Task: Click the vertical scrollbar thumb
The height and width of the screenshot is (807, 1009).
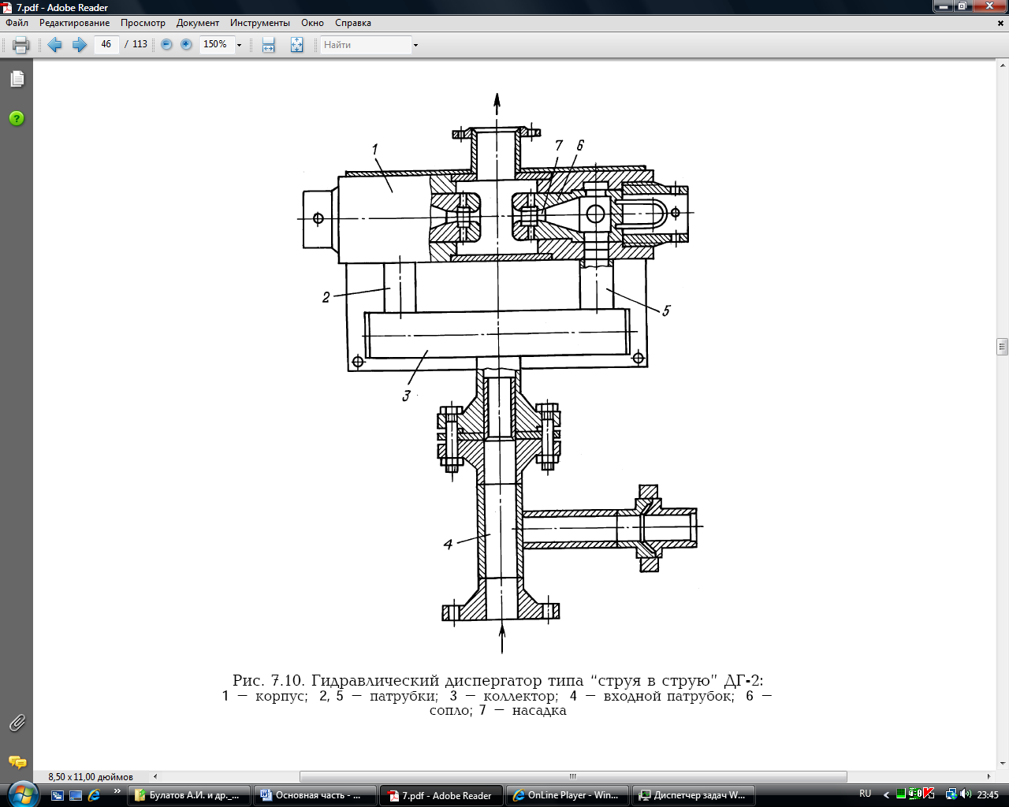Action: tap(1002, 346)
